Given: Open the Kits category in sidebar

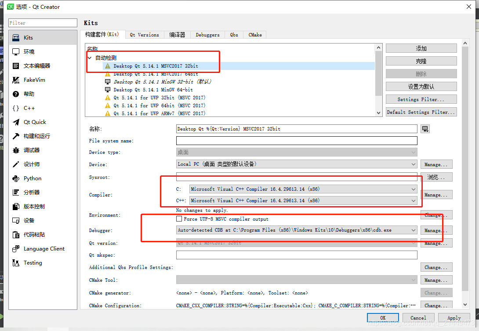Looking at the screenshot, I should (x=43, y=38).
